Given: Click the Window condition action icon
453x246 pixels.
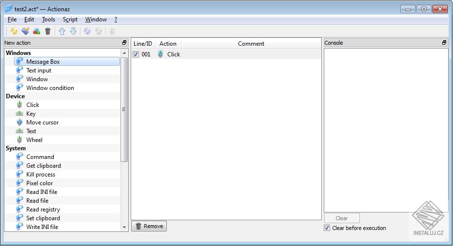Looking at the screenshot, I should (20, 88).
